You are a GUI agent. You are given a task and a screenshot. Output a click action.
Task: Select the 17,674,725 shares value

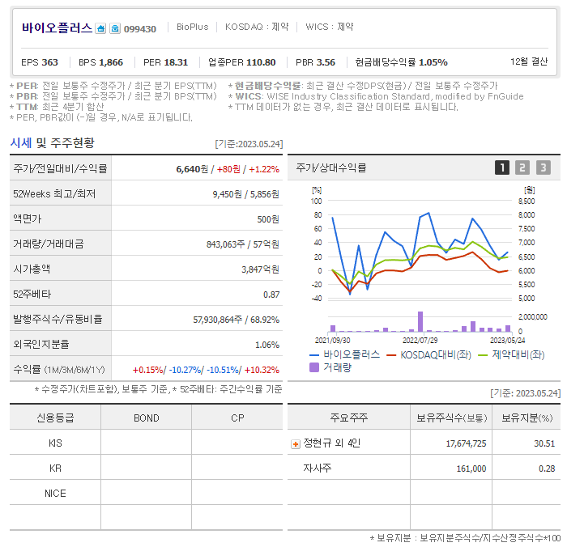[x=466, y=443]
